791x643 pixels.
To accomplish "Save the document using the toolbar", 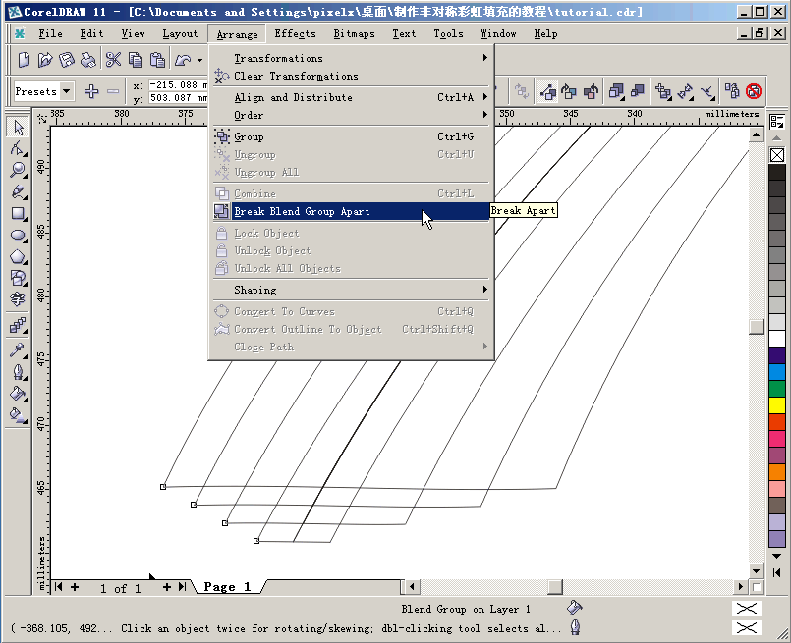I will tap(67, 60).
